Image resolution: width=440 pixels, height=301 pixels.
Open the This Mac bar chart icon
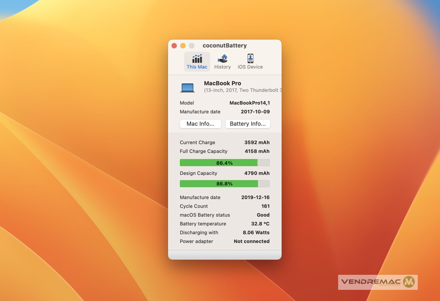(197, 59)
